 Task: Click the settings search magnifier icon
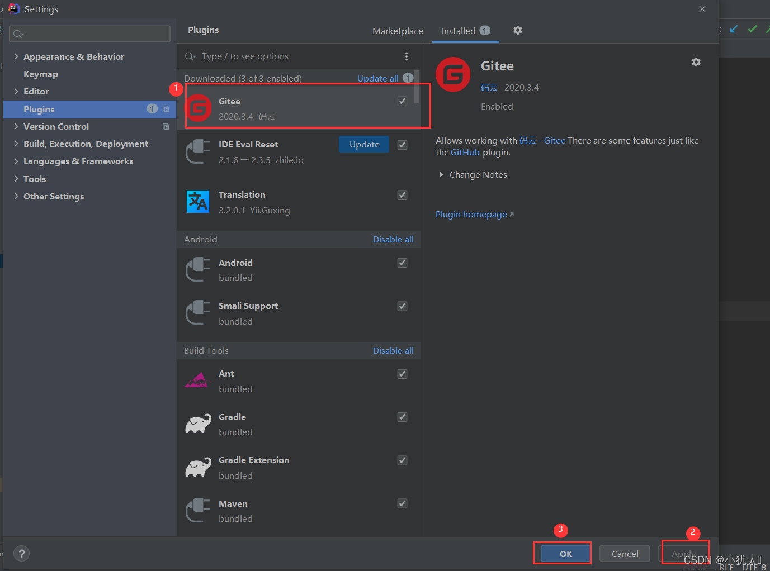pos(18,34)
